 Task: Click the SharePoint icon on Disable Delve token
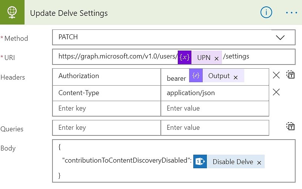click(200, 161)
